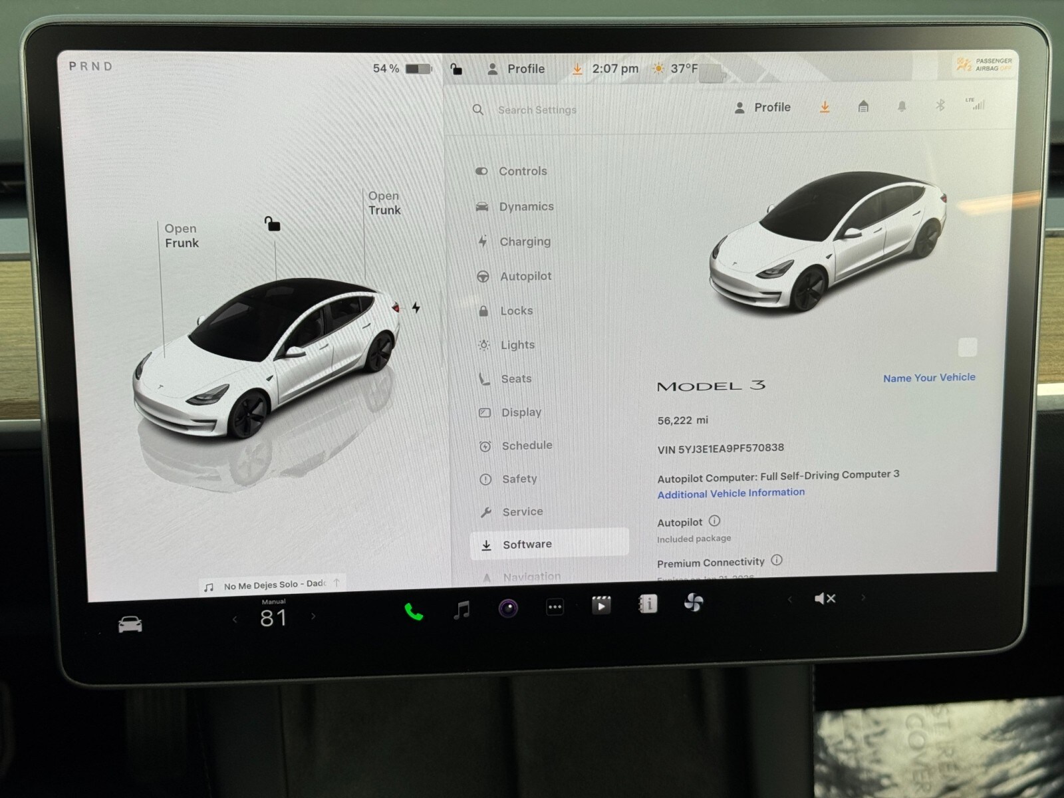1064x798 pixels.
Task: Open Additional Vehicle Information link
Action: coord(731,493)
